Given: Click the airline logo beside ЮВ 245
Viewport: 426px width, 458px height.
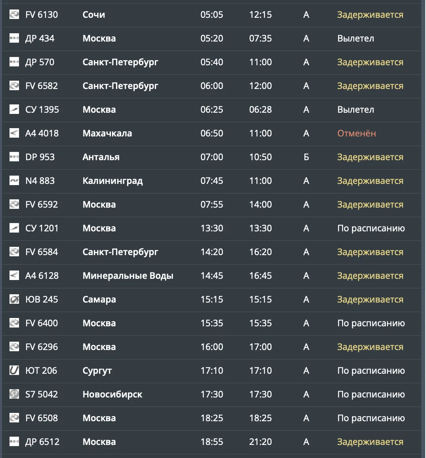Looking at the screenshot, I should [x=14, y=299].
